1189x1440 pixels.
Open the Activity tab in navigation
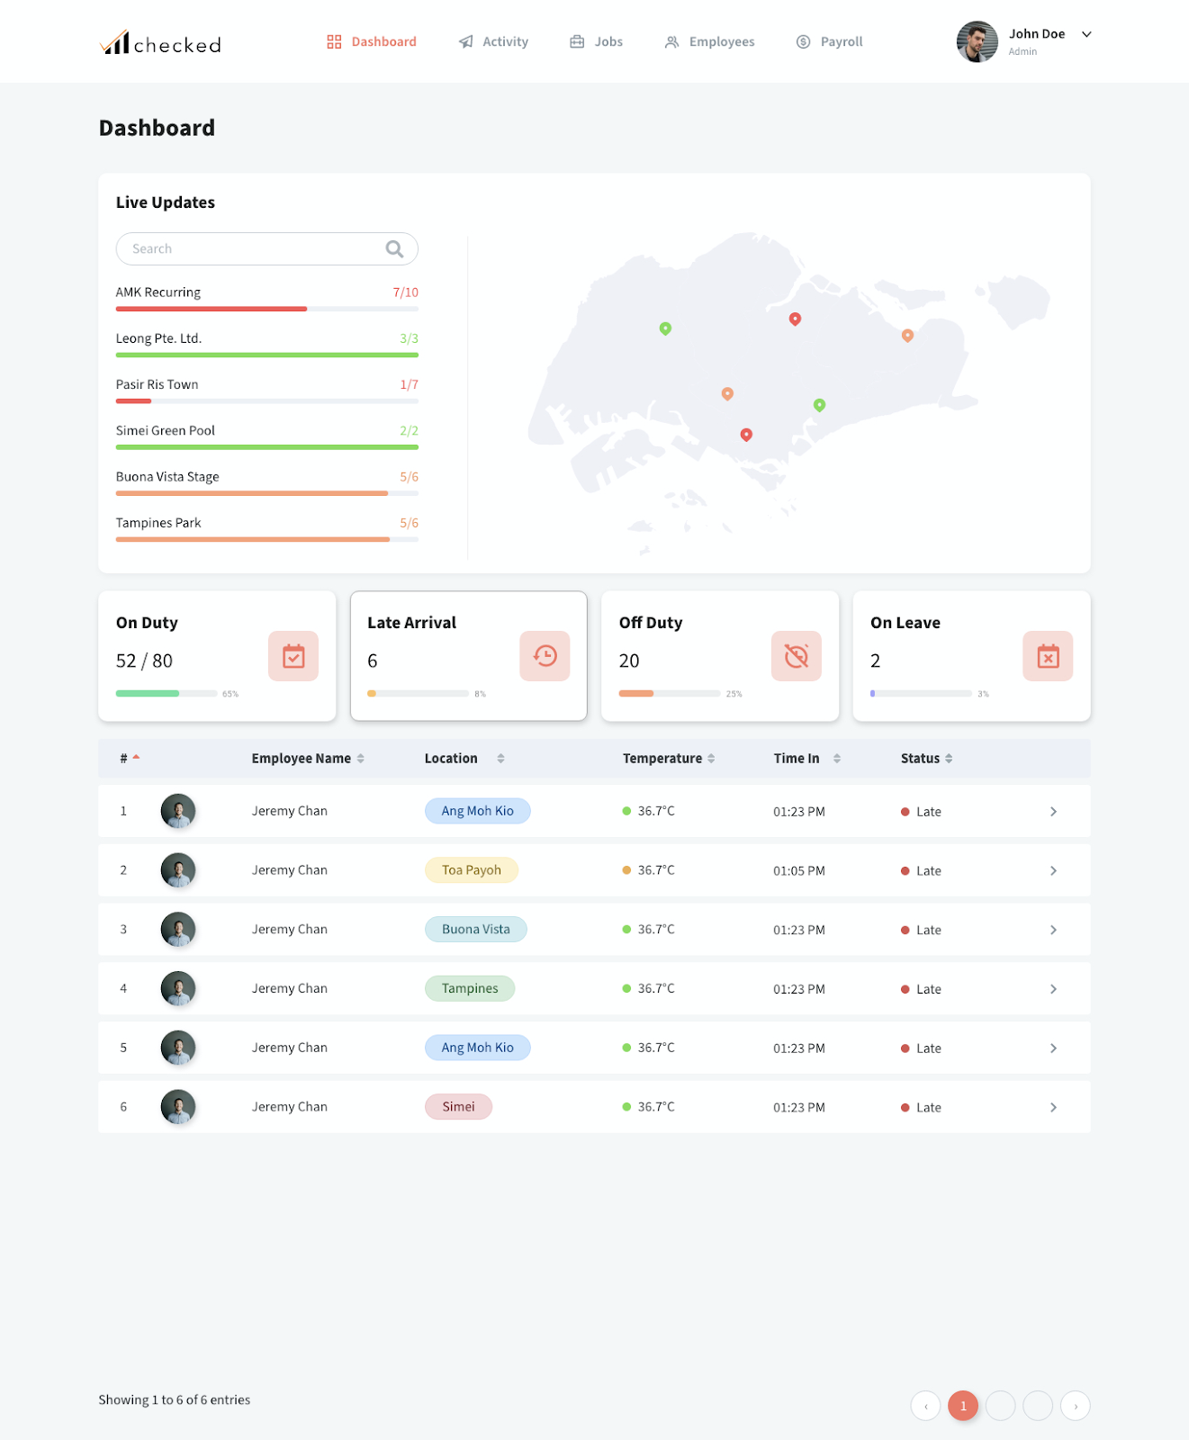[493, 42]
